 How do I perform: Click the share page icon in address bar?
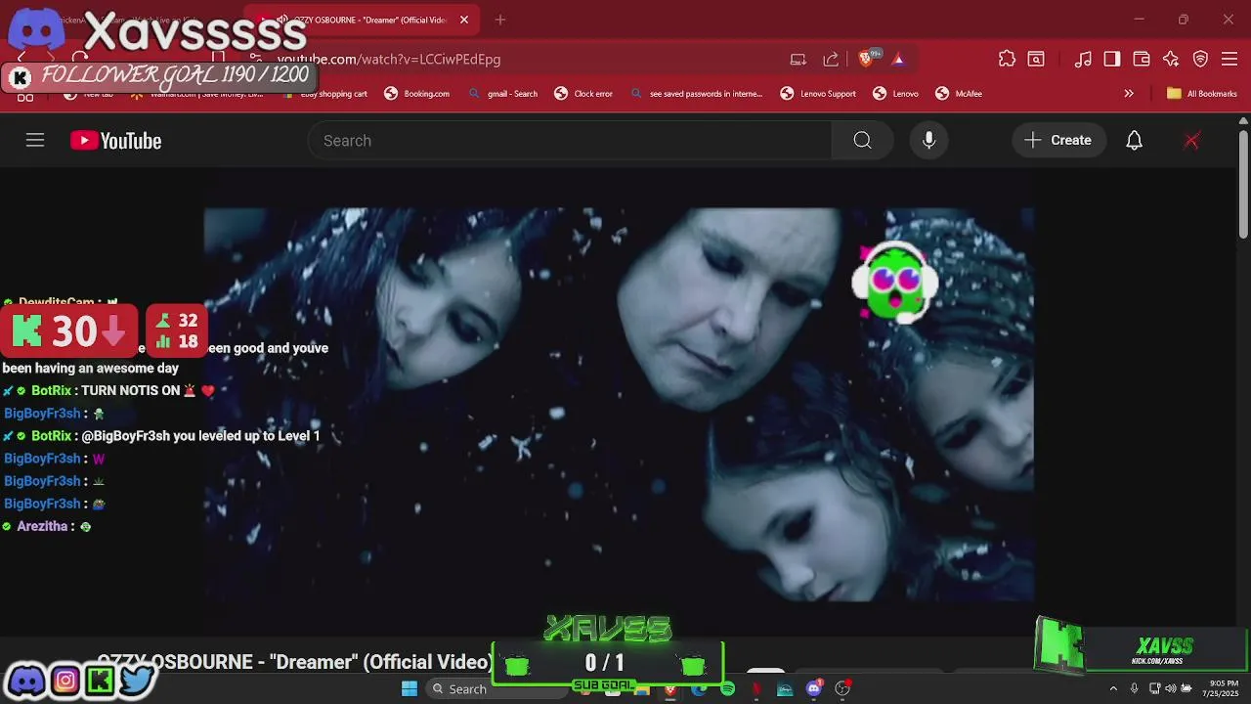tap(831, 59)
